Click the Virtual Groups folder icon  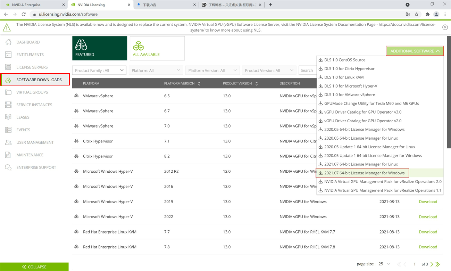[x=8, y=92]
